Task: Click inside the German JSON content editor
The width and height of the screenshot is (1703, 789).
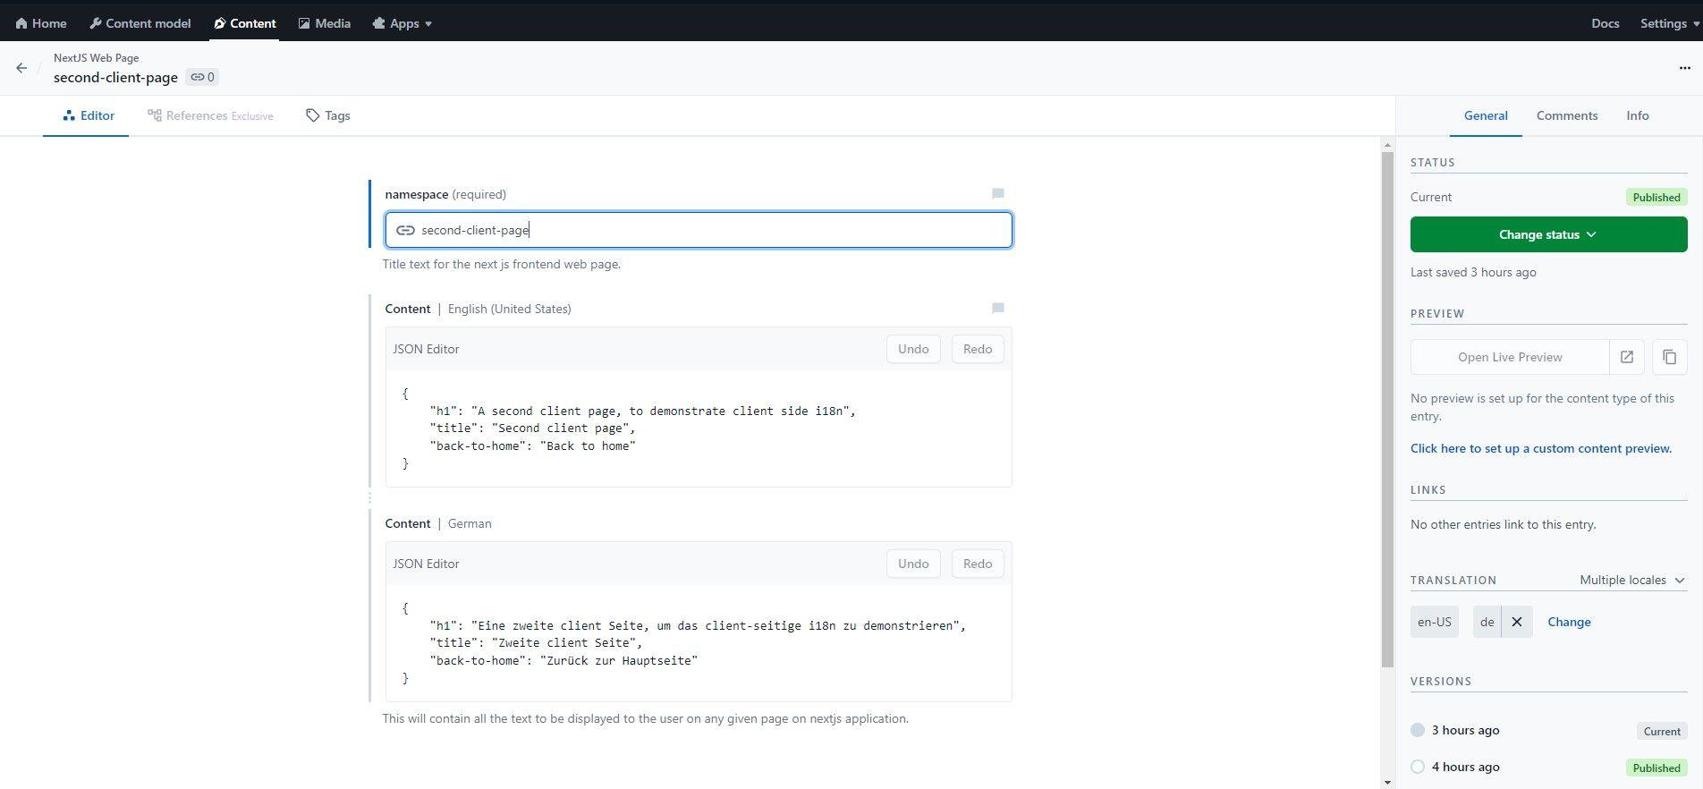Action: 699,643
